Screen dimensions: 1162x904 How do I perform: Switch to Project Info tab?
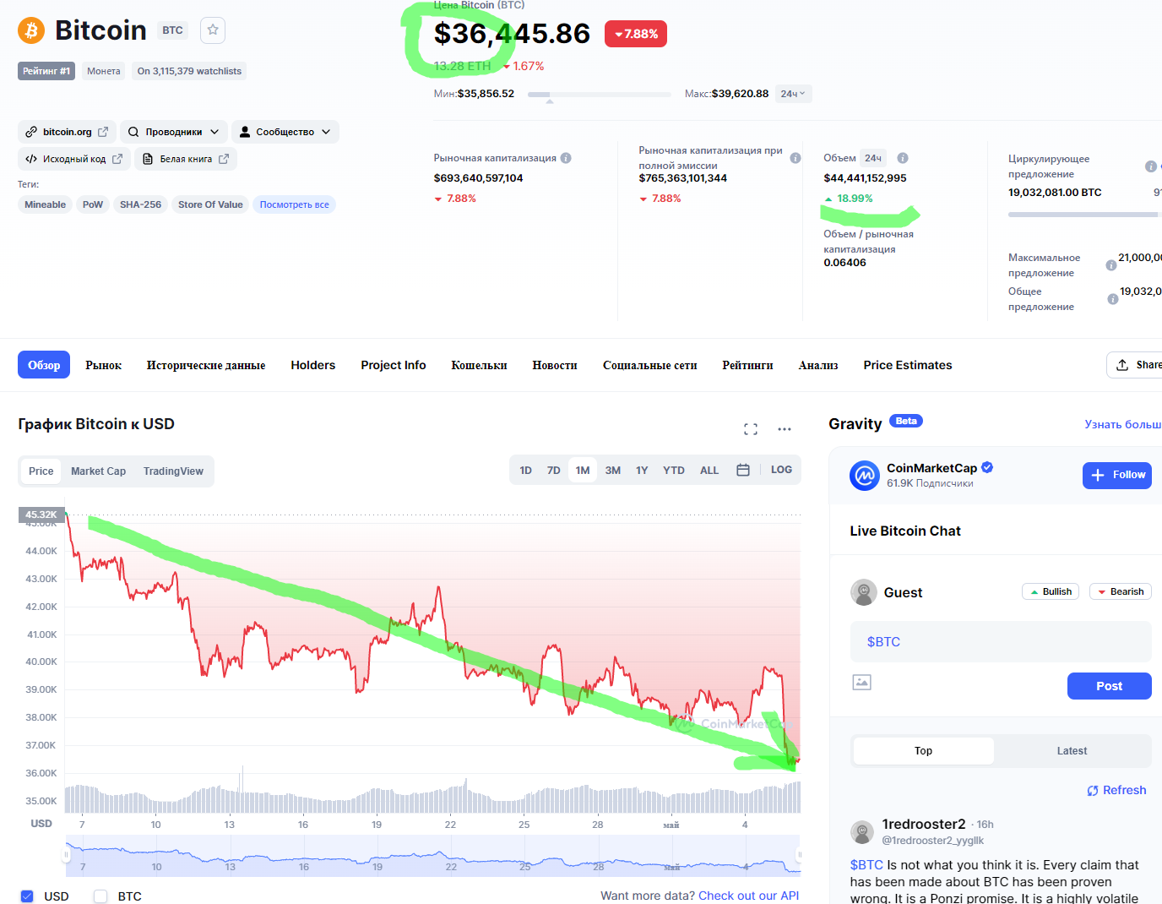[x=394, y=365]
